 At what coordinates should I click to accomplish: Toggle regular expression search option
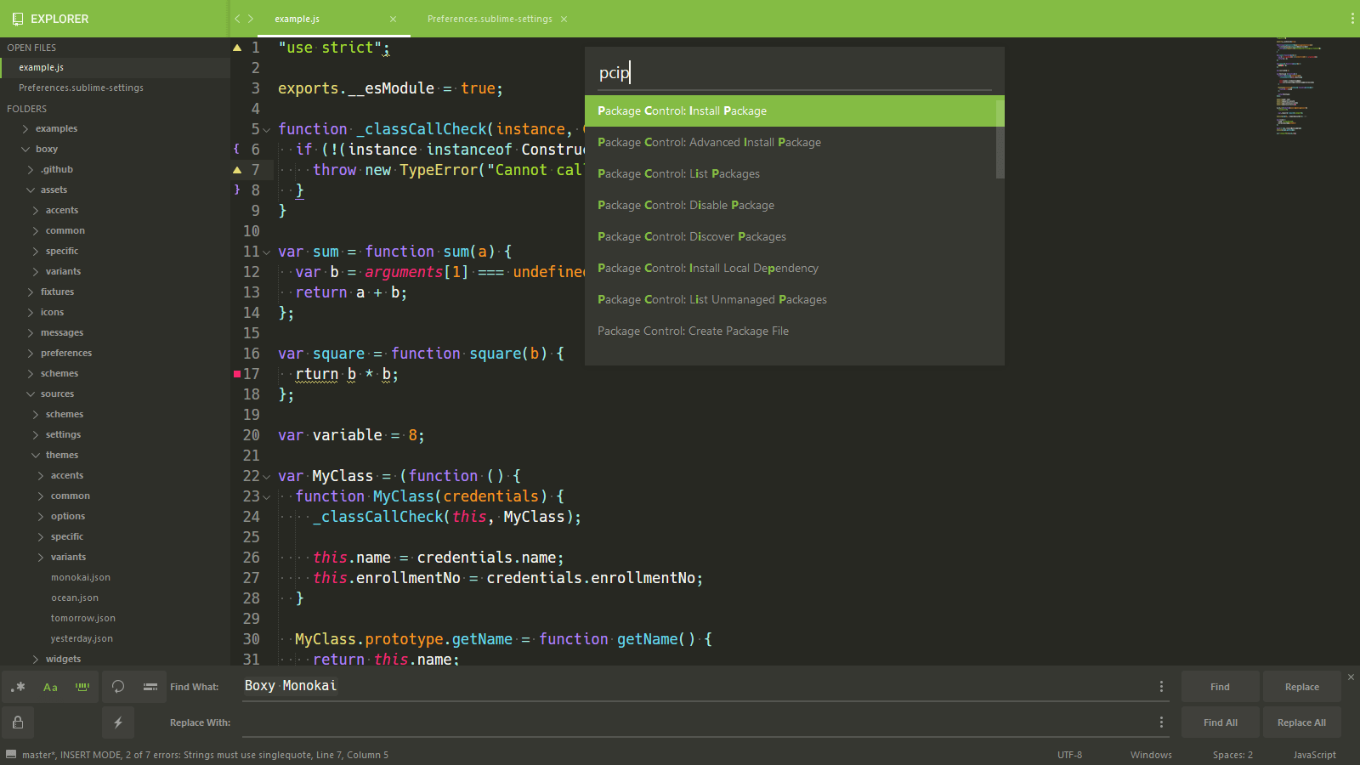(18, 687)
